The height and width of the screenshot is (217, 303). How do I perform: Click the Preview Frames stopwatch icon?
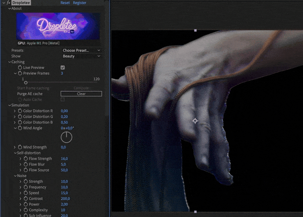[20, 73]
